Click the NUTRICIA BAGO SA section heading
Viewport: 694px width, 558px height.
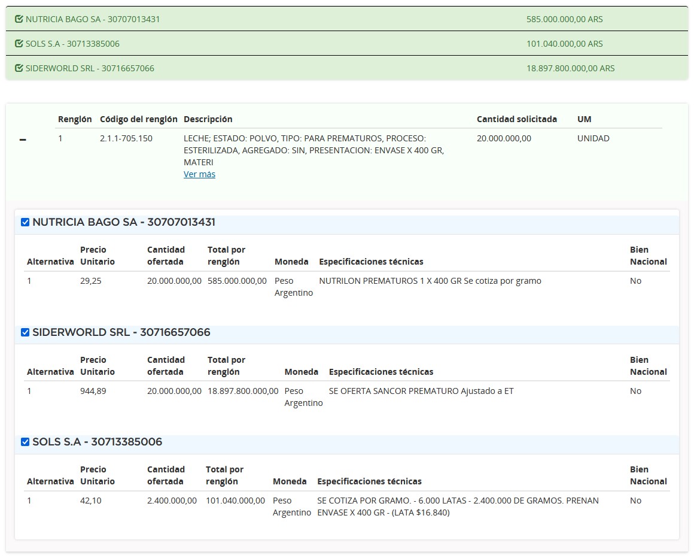point(124,222)
